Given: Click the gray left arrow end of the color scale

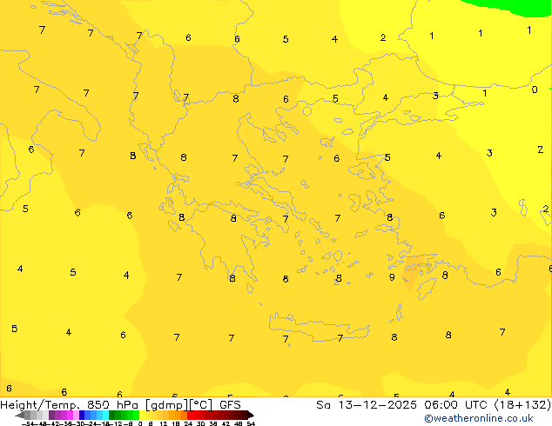Looking at the screenshot, I should 20,416.
